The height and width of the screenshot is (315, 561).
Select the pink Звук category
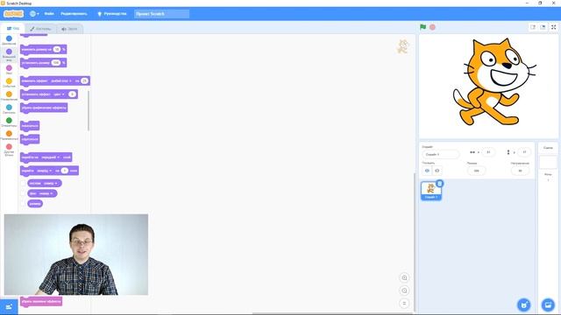tap(9, 70)
